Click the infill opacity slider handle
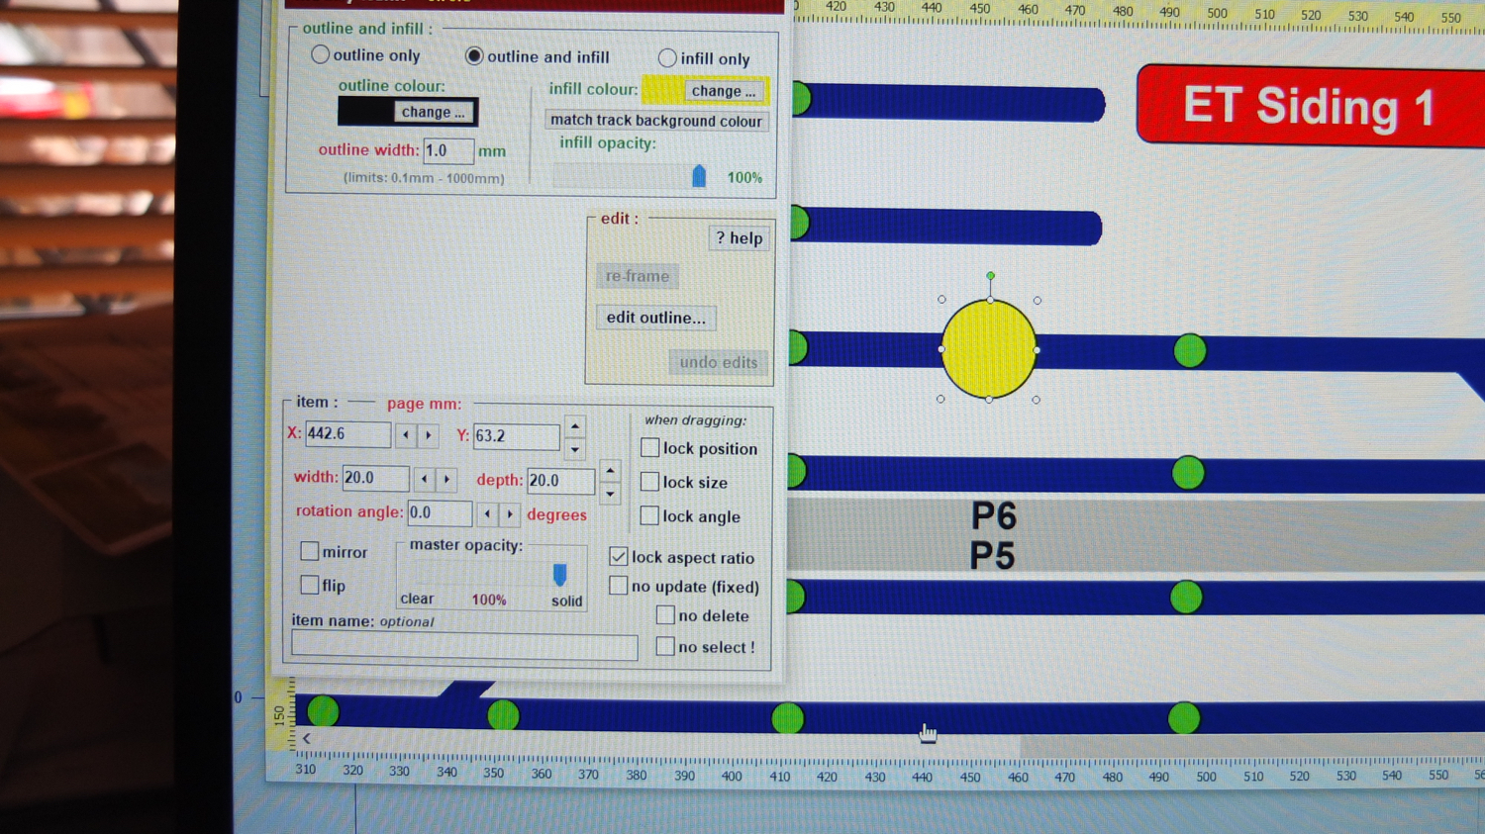This screenshot has width=1485, height=834. point(699,176)
